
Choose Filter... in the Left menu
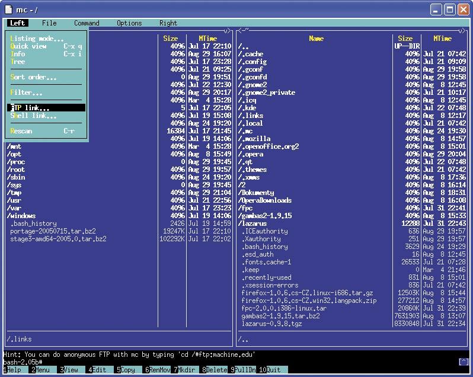(x=46, y=92)
